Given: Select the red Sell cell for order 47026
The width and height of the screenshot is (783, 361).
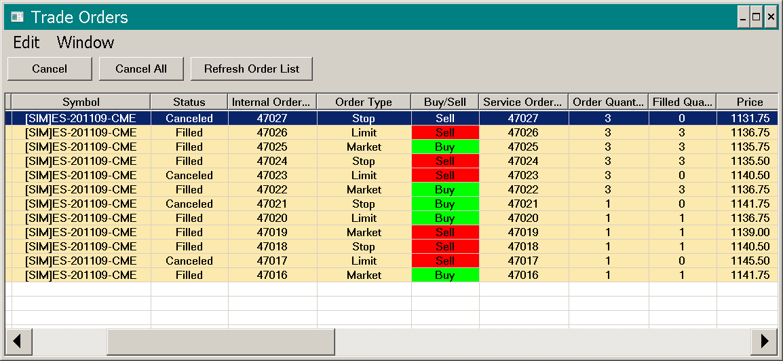Looking at the screenshot, I should tap(445, 133).
